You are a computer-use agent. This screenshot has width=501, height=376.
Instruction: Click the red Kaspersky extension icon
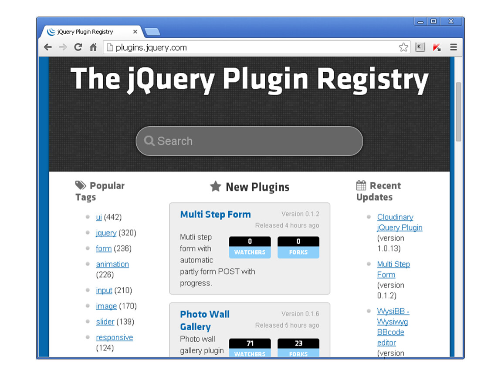437,47
